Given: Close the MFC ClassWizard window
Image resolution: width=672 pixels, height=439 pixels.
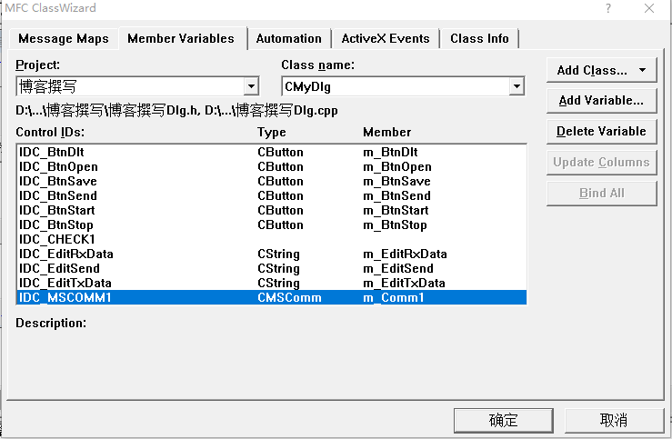Looking at the screenshot, I should (649, 8).
